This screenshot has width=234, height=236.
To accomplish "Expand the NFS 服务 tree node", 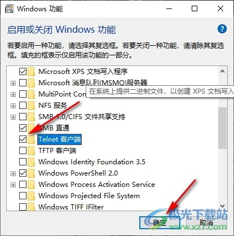I will pos(13,106).
